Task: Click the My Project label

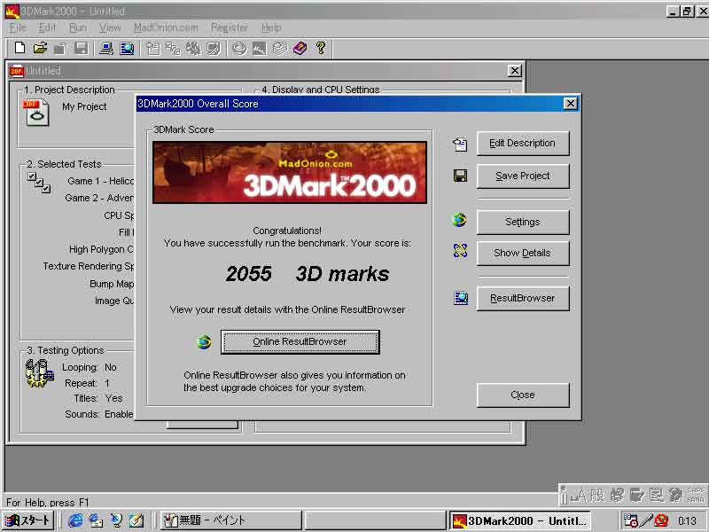Action: point(84,106)
